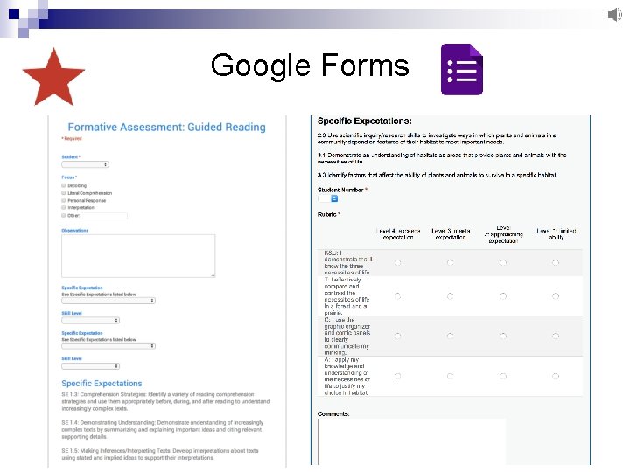Click the Observations text area
Screen dimensions: 630x472
coord(138,256)
